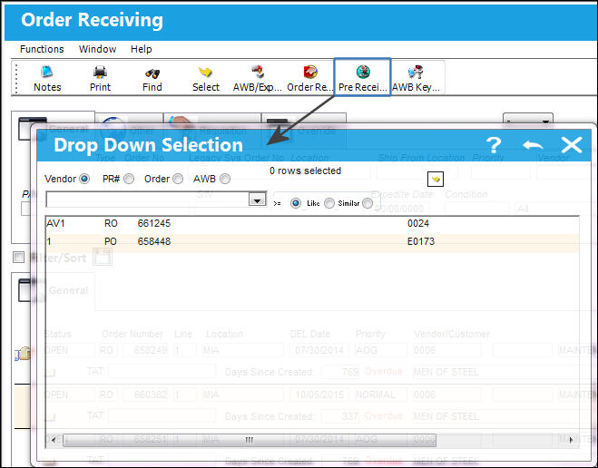Expand the vendor combo box arrow

pos(257,200)
